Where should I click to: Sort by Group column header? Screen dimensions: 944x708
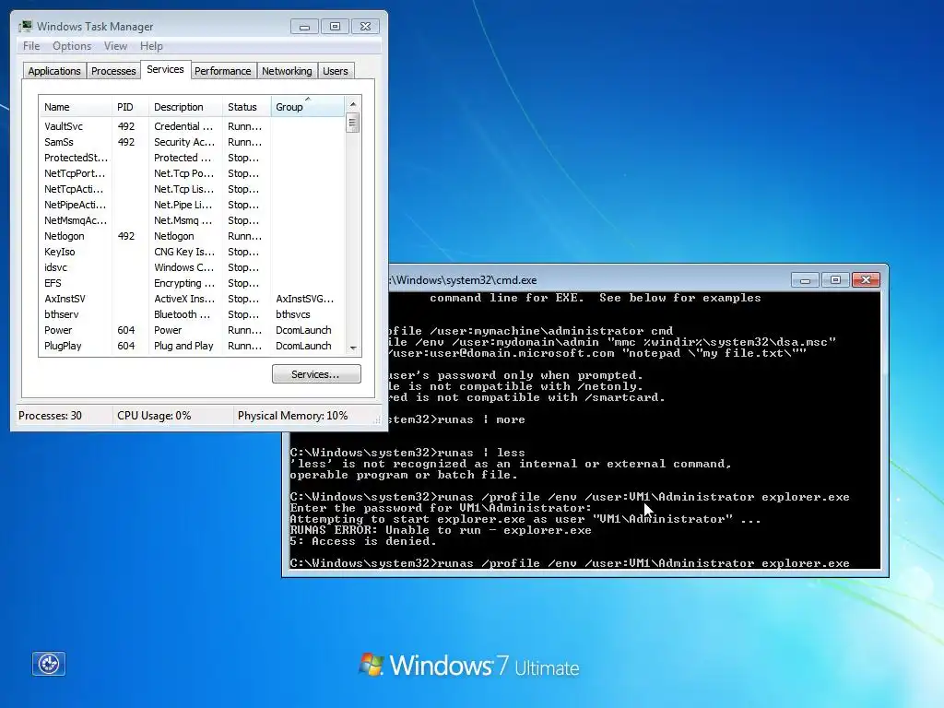308,107
